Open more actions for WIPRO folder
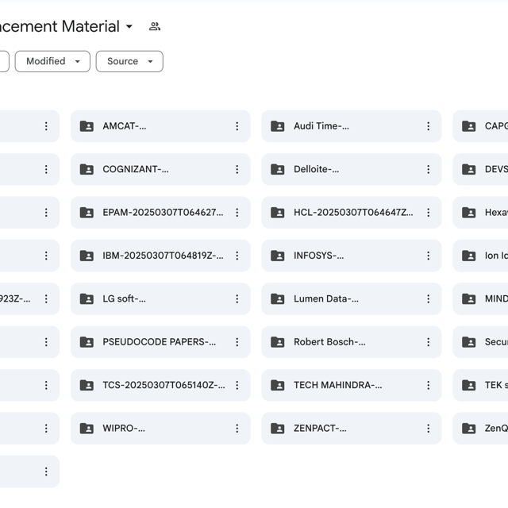Screen dimensions: 508x508 click(x=237, y=429)
